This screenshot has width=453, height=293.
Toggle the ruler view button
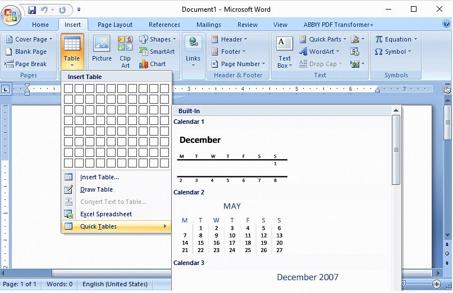(x=447, y=90)
